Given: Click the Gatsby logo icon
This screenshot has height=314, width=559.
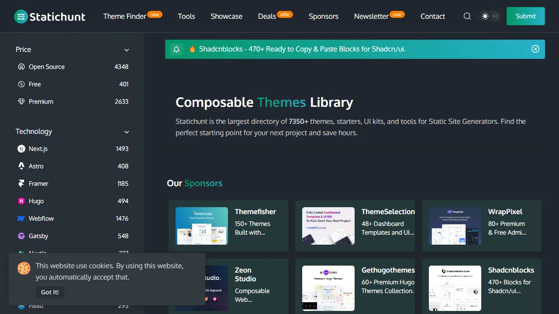Looking at the screenshot, I should [21, 236].
